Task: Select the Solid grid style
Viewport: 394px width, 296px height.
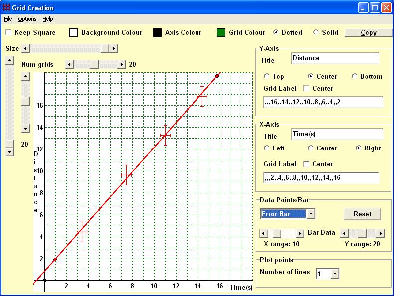Action: 316,32
